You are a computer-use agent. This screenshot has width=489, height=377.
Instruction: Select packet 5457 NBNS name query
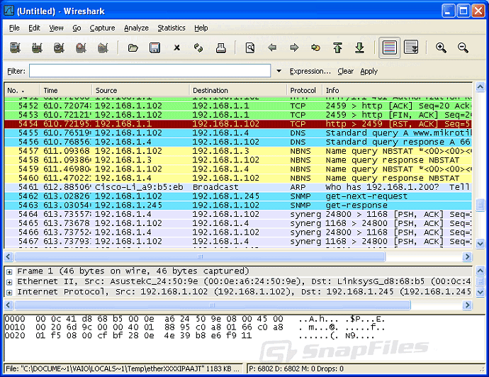pyautogui.click(x=238, y=151)
